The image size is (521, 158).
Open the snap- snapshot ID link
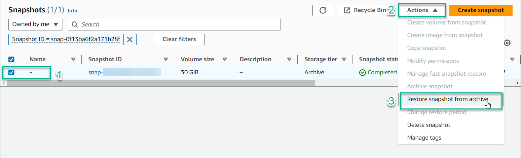pyautogui.click(x=124, y=72)
